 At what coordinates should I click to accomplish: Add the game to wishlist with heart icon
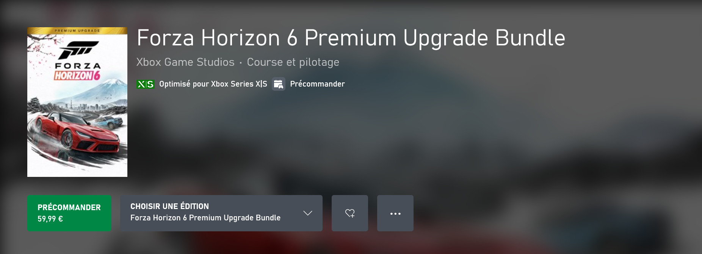tap(349, 213)
